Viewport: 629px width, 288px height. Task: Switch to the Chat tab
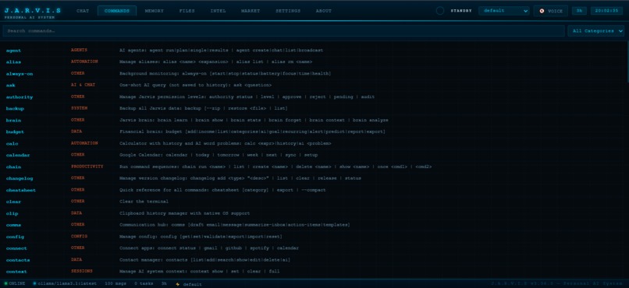[x=83, y=11]
